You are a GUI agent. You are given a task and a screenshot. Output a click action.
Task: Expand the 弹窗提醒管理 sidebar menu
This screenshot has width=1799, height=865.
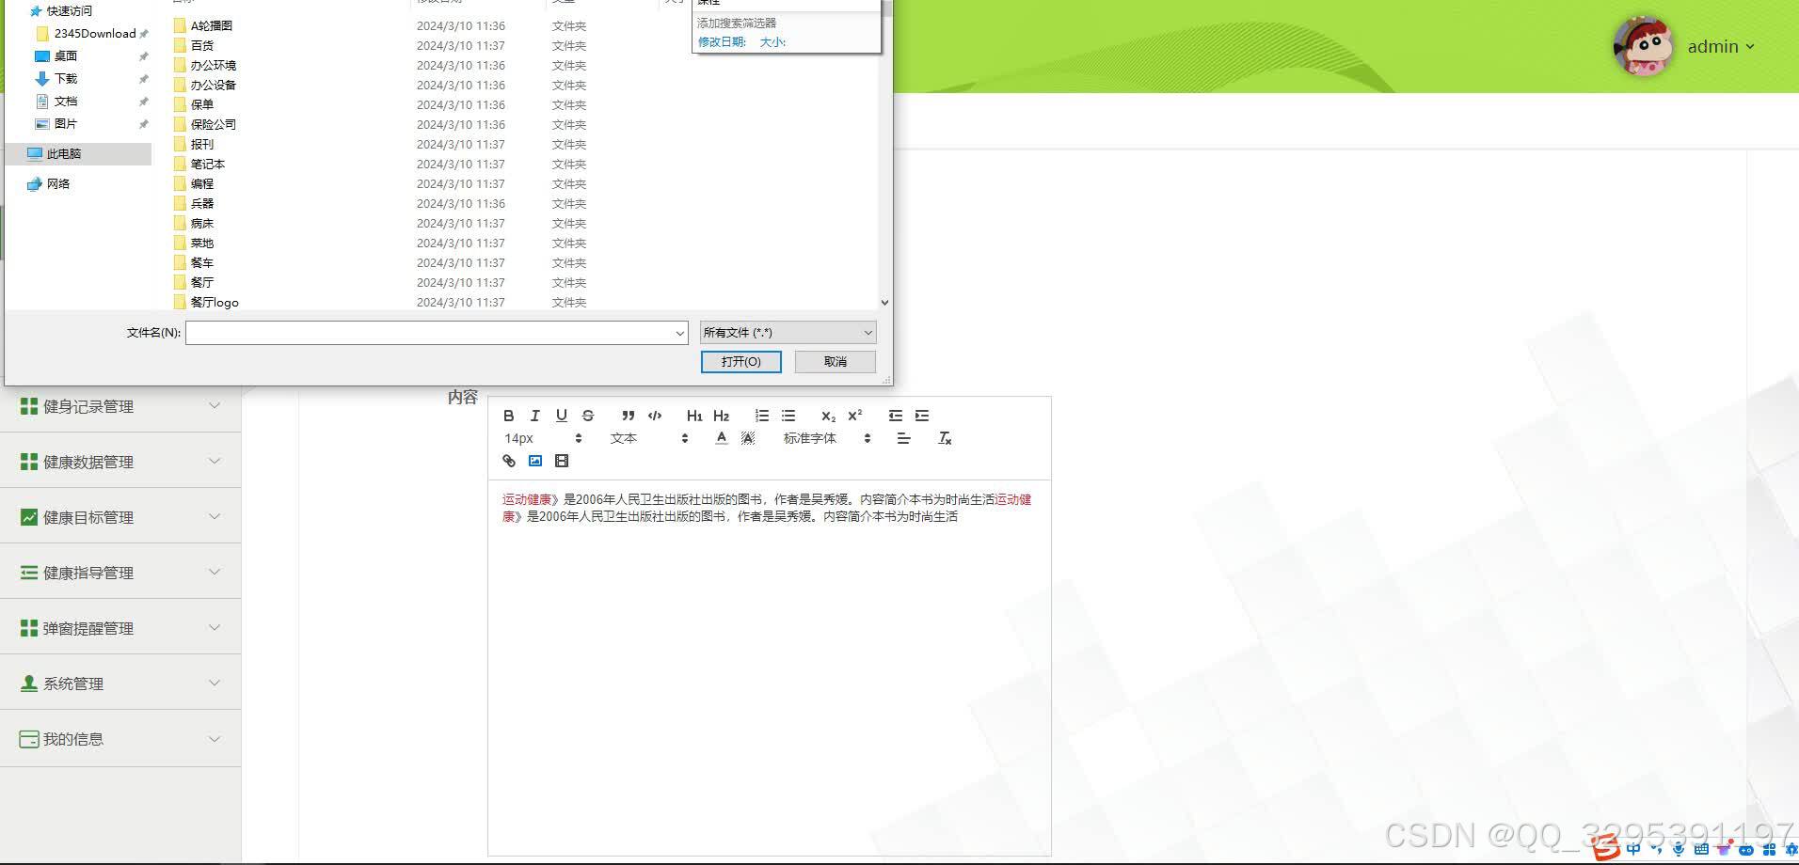tap(120, 628)
